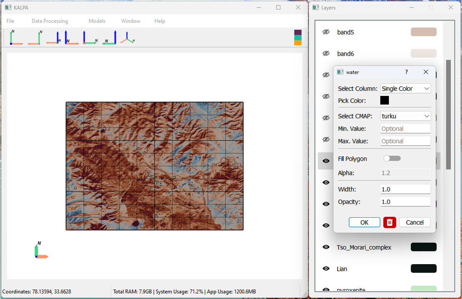Hide the Tso_Morari_complex layer
The image size is (462, 299).
(326, 247)
